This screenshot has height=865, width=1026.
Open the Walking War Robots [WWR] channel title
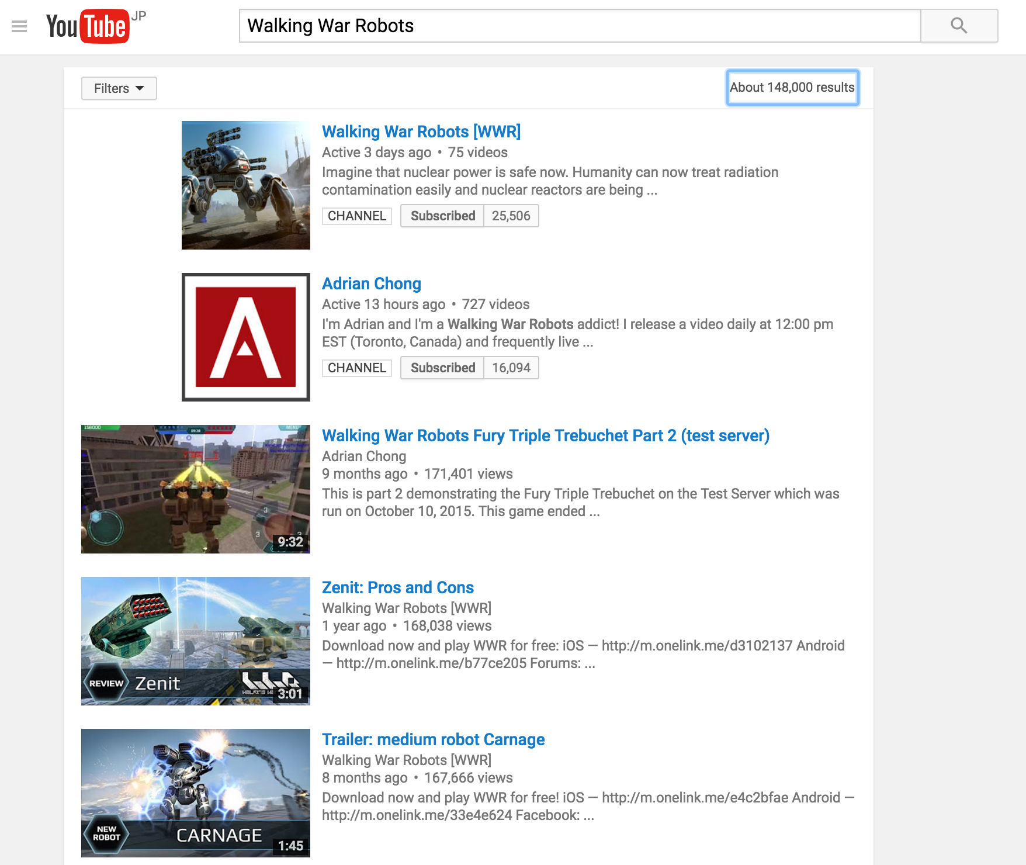click(421, 132)
